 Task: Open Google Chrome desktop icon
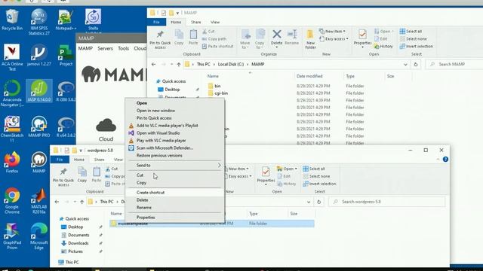tap(12, 200)
